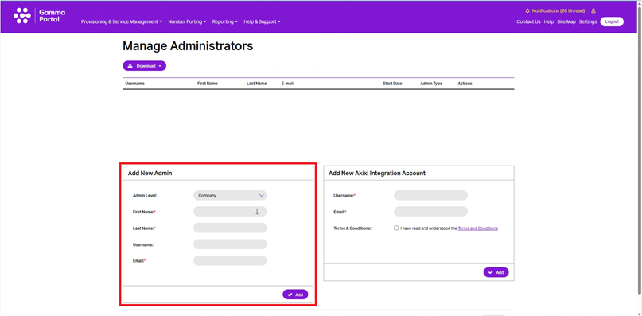Tick the Terms and Conditions checkbox
Image resolution: width=642 pixels, height=316 pixels.
pyautogui.click(x=396, y=228)
